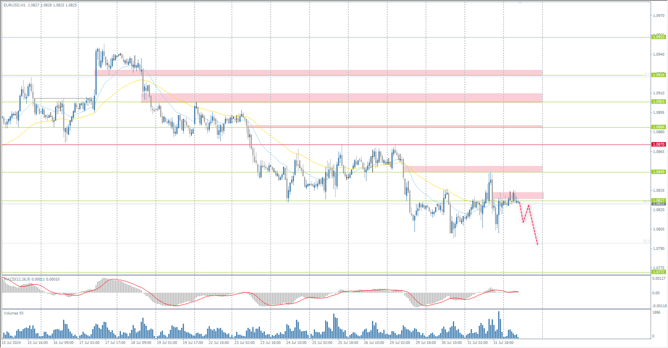Viewport: 668px width, 348px height.
Task: Click the 25 Jul 02:00 time label
Action: pos(322,343)
